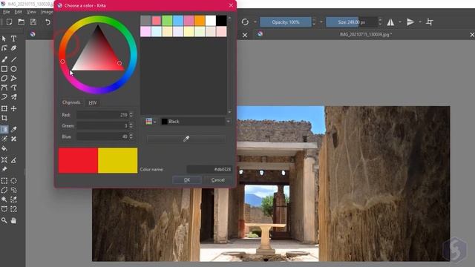This screenshot has width=475, height=267.
Task: Select the Calligraphy tool
Action: coord(13,48)
